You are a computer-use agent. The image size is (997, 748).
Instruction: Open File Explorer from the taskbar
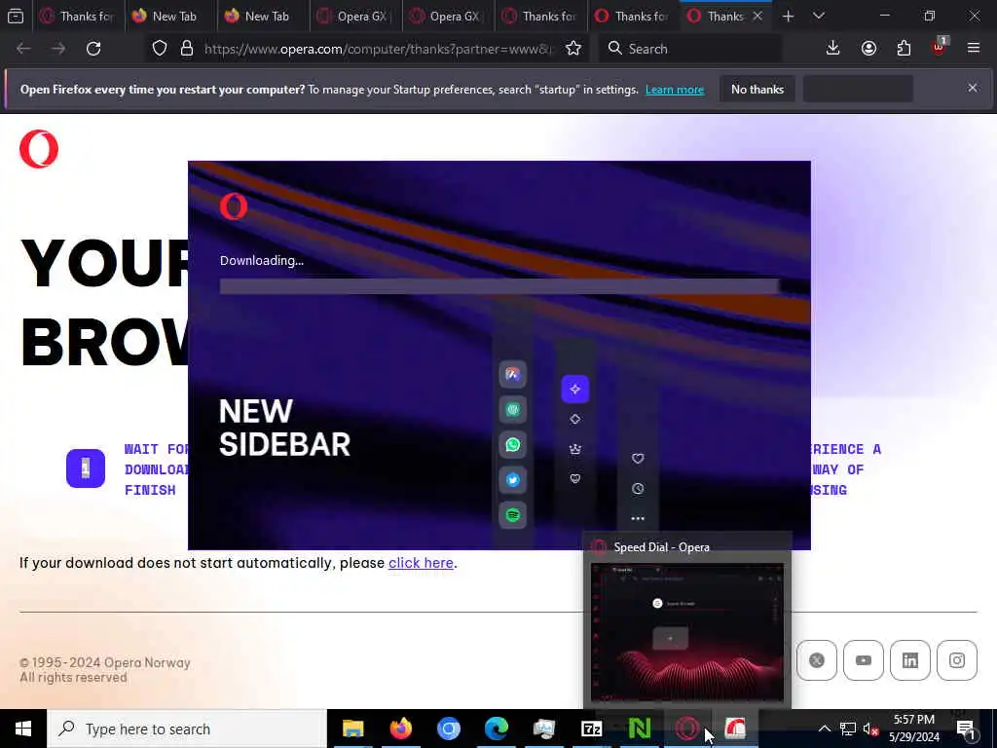coord(352,729)
